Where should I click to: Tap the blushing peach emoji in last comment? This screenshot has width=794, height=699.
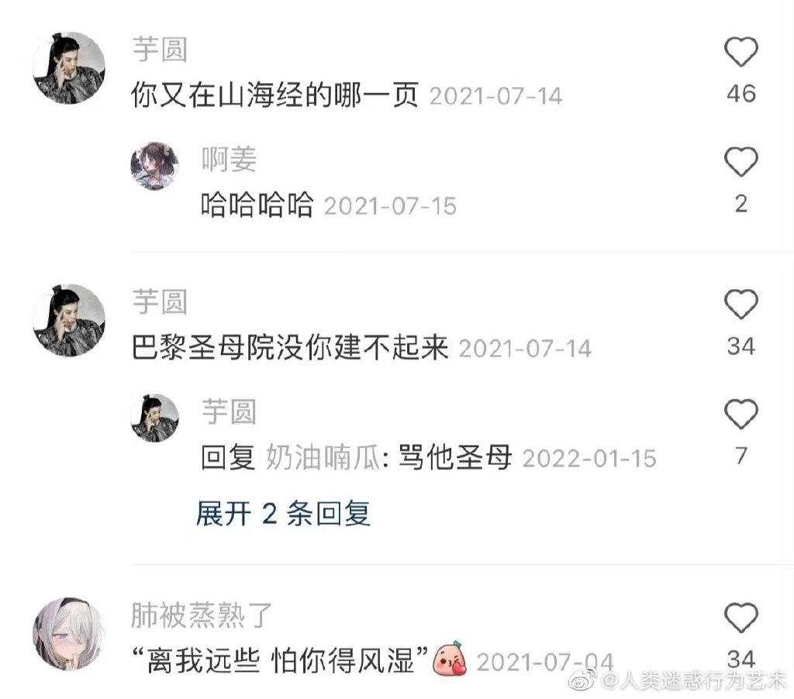(x=450, y=659)
